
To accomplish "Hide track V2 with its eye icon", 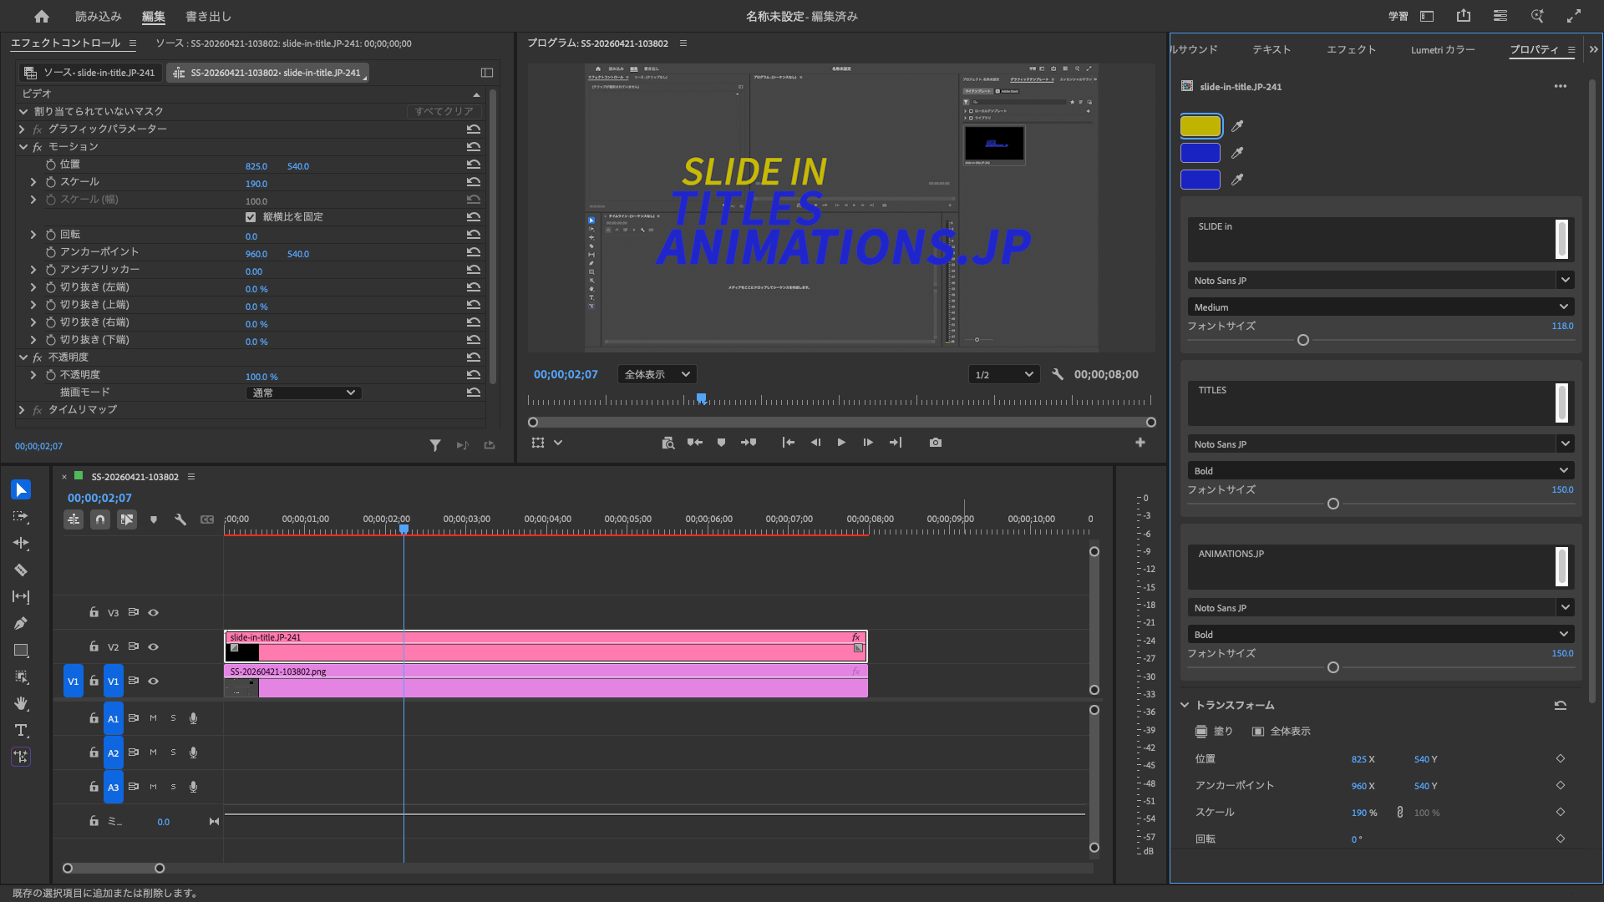I will (x=154, y=647).
